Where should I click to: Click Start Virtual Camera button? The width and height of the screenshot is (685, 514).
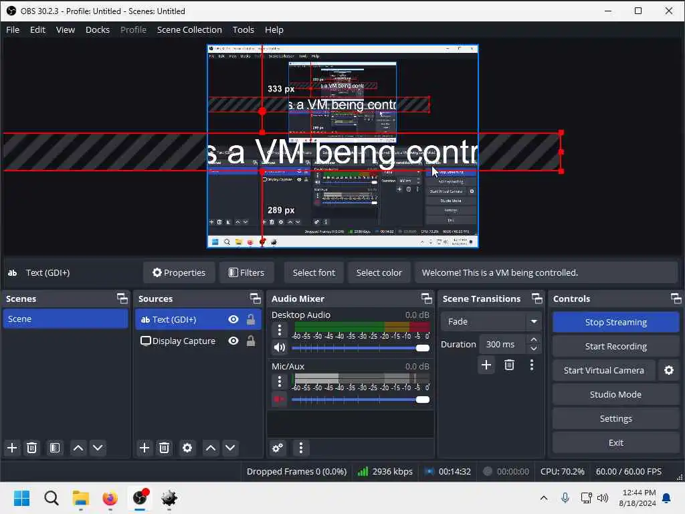604,370
